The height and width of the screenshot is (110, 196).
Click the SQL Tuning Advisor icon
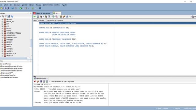(49, 16)
